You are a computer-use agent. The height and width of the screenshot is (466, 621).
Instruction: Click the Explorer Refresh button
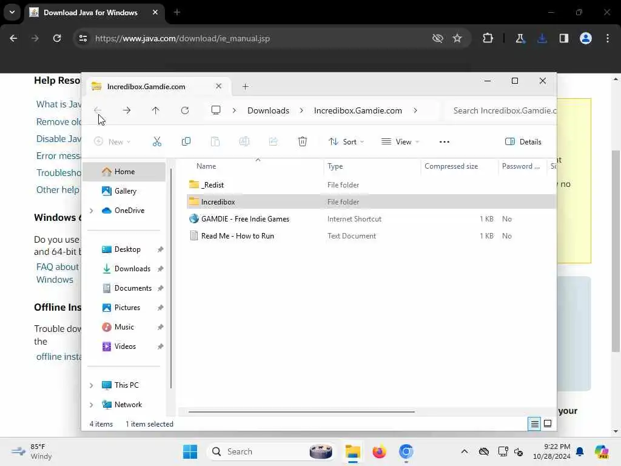184,110
